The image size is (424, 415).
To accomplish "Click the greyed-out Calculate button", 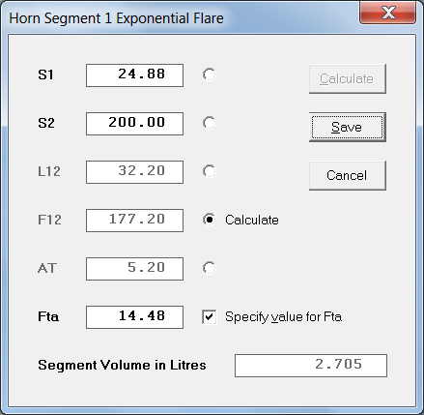I will 348,79.
